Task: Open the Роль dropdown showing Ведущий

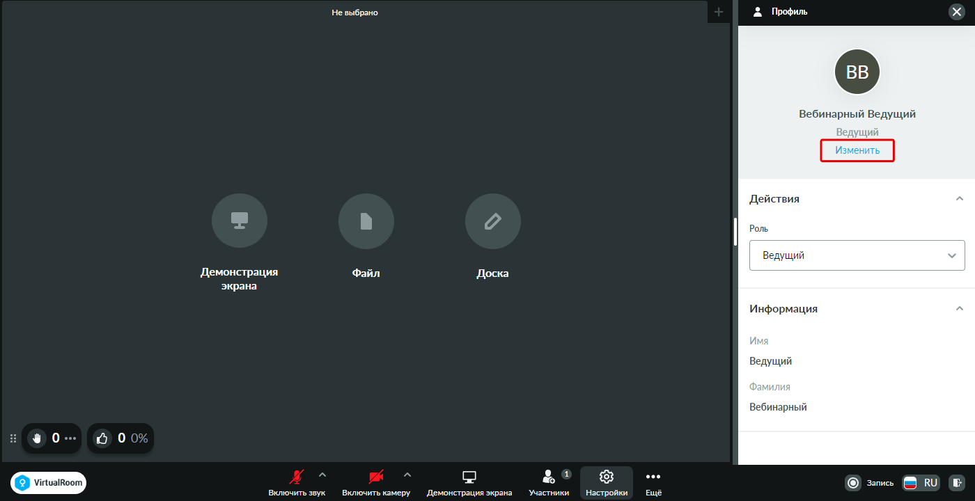Action: point(857,255)
